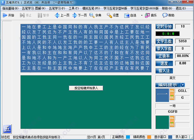
Task: Click the 退出(X) menu item
Action: click(181, 8)
